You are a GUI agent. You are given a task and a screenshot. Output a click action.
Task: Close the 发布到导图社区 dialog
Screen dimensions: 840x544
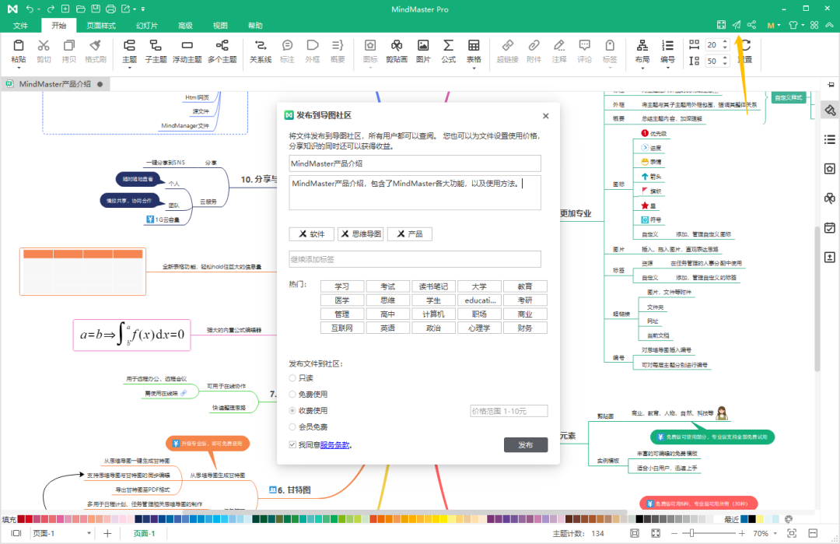coord(545,116)
